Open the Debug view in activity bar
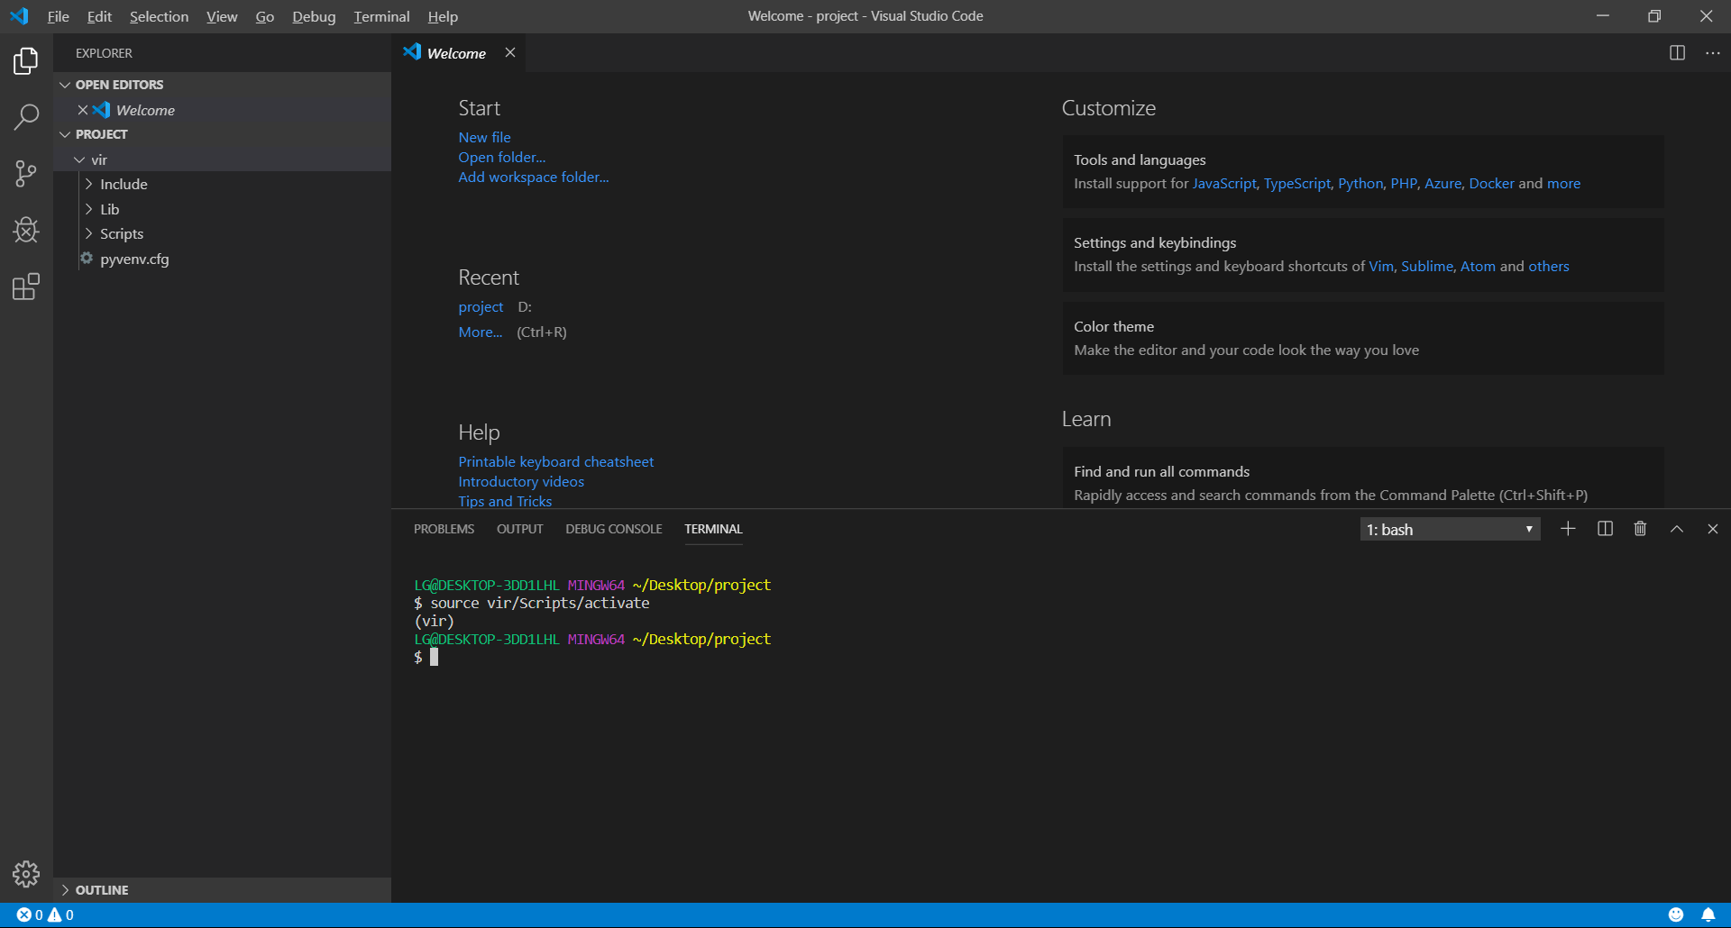This screenshot has width=1731, height=928. point(26,231)
